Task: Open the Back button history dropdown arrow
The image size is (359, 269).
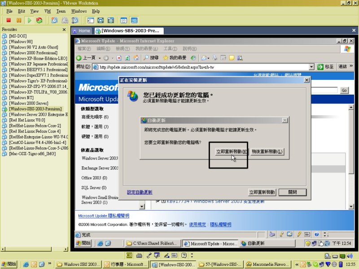Action: pyautogui.click(x=100, y=58)
